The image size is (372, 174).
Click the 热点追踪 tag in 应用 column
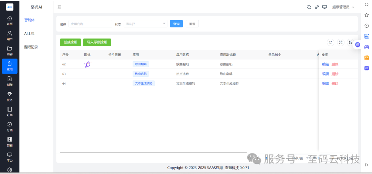click(x=141, y=74)
